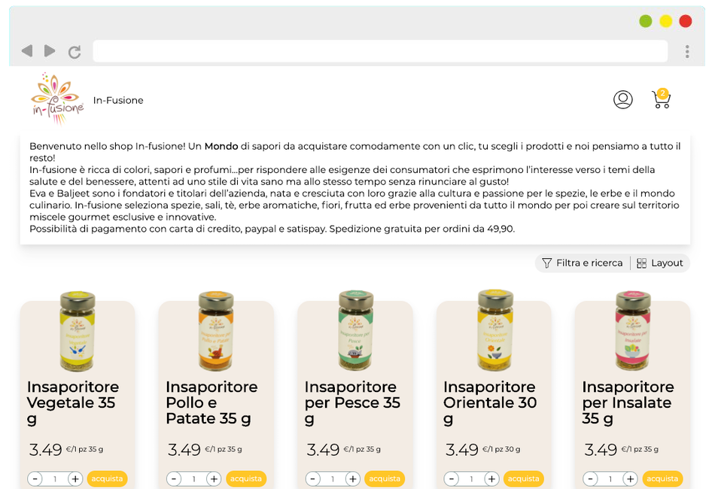
Task: Open the user account icon
Action: click(x=623, y=99)
